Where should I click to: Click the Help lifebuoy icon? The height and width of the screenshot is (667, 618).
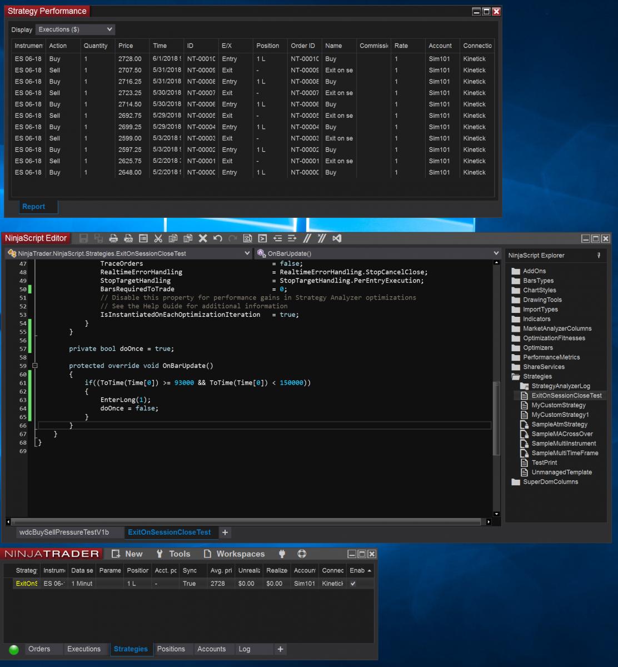pos(302,554)
